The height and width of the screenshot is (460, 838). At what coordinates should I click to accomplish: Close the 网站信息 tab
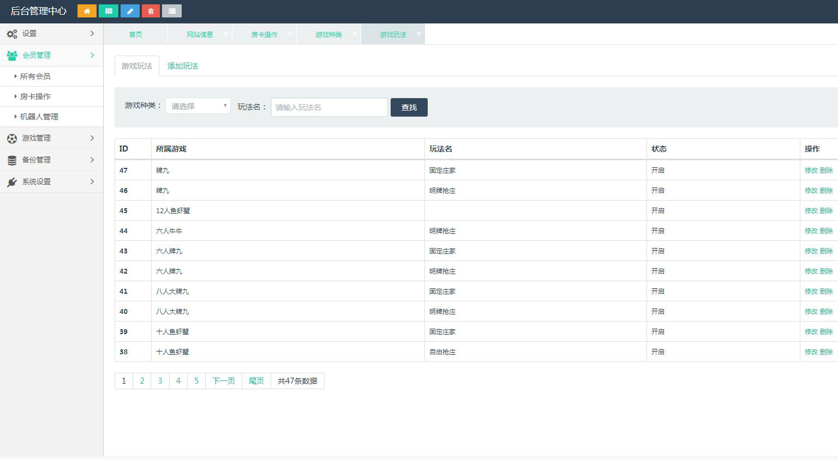226,33
